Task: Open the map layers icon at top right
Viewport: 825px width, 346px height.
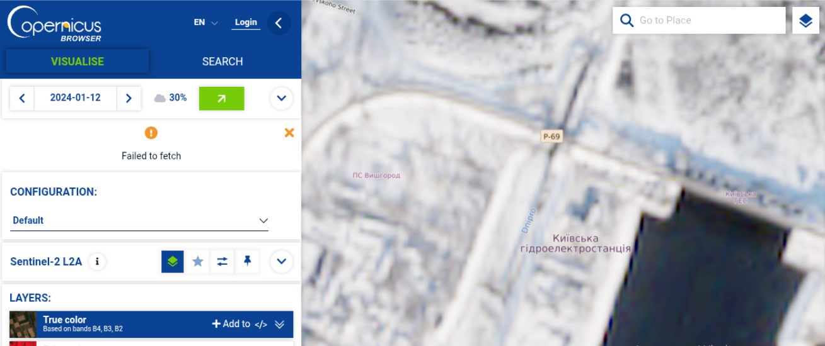Action: click(805, 21)
